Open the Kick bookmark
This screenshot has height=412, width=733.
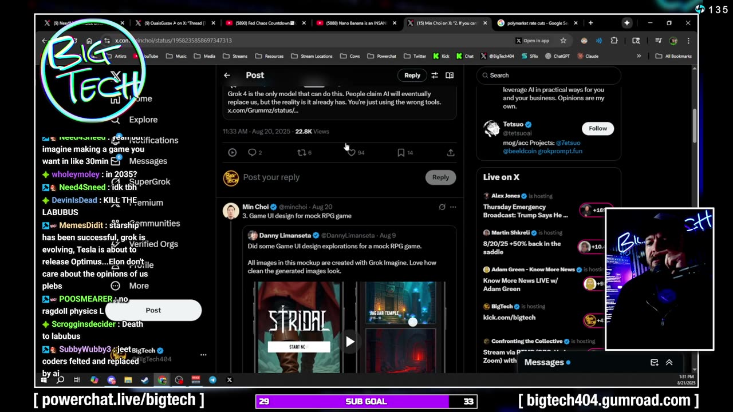click(x=441, y=56)
